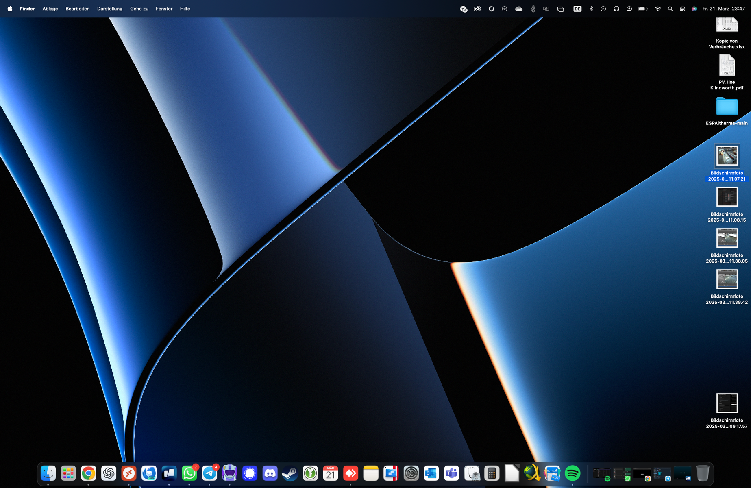Launch Steam from the Dock
This screenshot has height=488, width=751.
coord(290,473)
